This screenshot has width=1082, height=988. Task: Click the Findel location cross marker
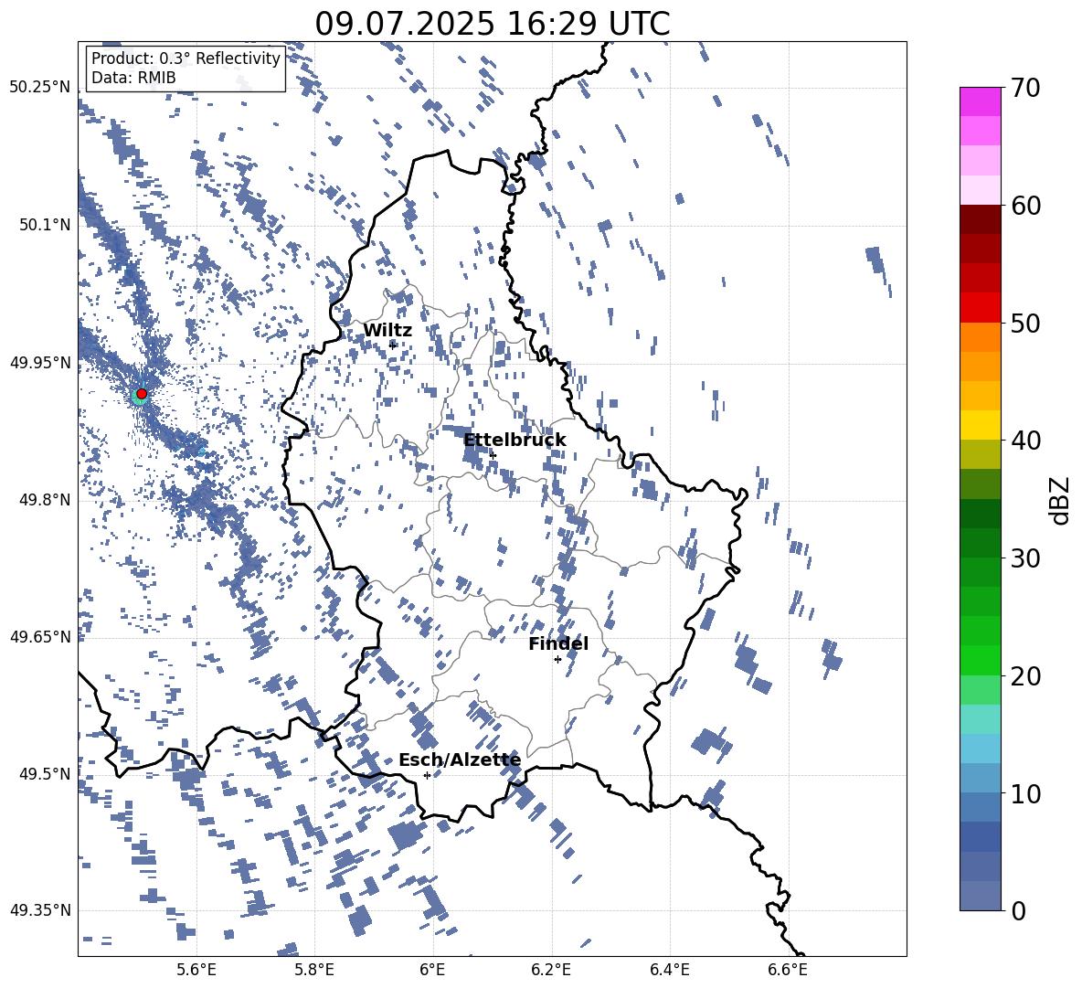click(557, 660)
